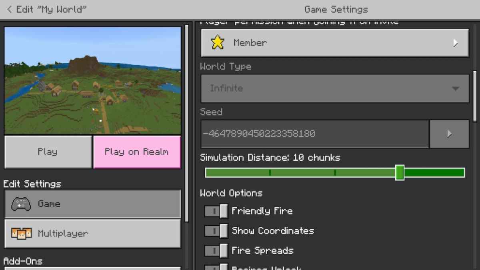Click the faces icon beside Multiplayer
The height and width of the screenshot is (270, 480).
click(x=21, y=233)
